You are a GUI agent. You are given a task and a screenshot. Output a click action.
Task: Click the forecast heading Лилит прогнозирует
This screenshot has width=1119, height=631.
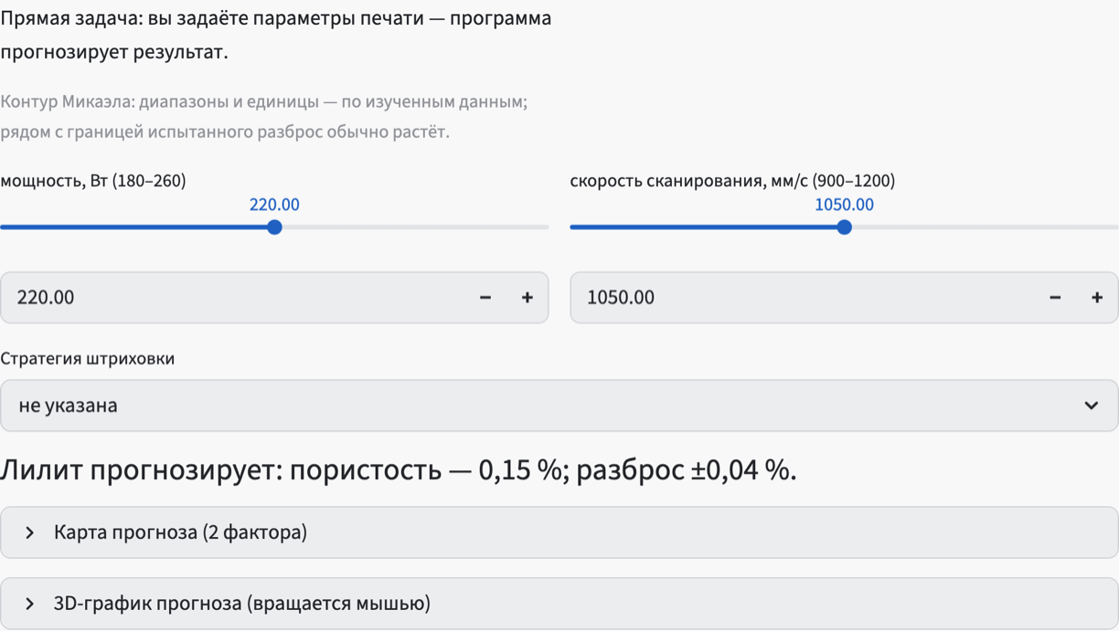coord(399,470)
